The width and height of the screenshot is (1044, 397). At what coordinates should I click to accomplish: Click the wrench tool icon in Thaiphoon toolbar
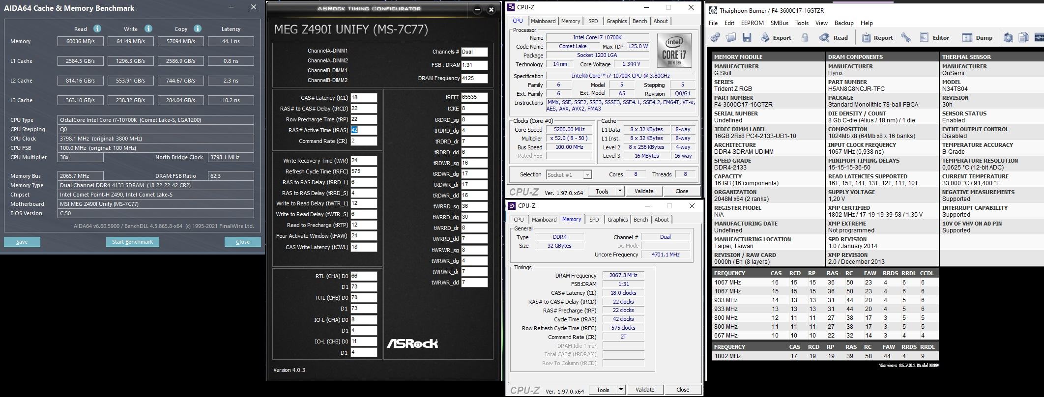tap(905, 37)
